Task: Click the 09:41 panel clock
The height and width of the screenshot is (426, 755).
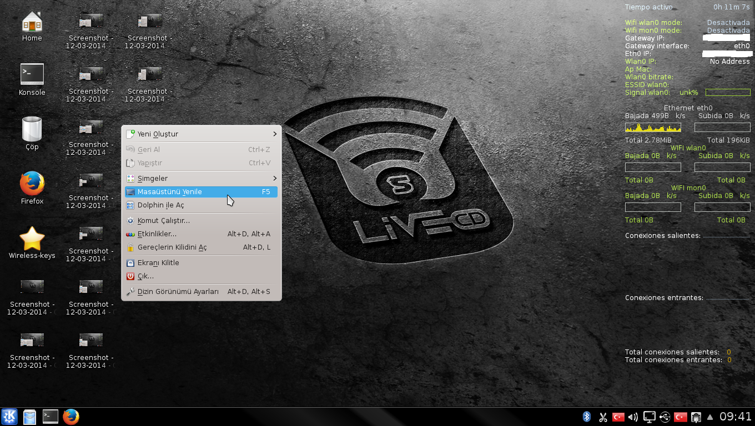Action: [736, 417]
